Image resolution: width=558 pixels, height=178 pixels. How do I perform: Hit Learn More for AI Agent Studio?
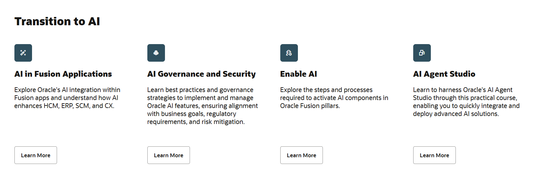(434, 155)
